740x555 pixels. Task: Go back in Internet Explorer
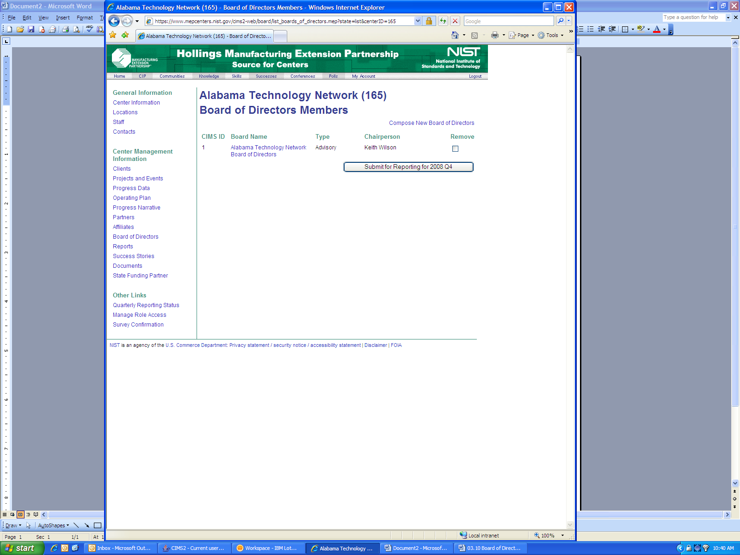114,21
